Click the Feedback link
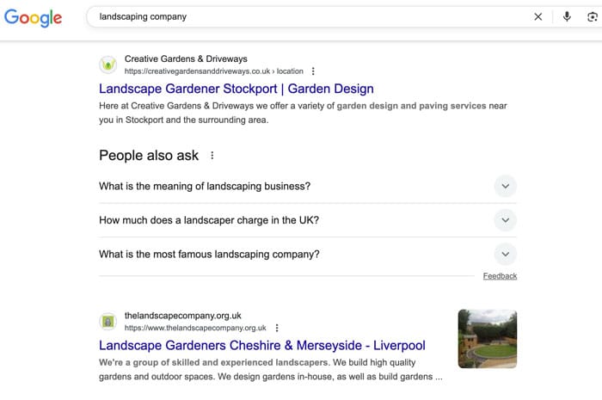The height and width of the screenshot is (400, 602). pos(500,276)
